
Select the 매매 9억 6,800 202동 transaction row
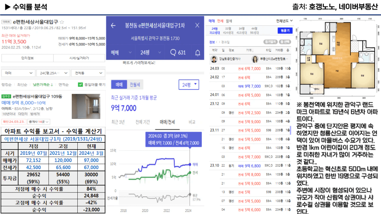click(x=250, y=166)
